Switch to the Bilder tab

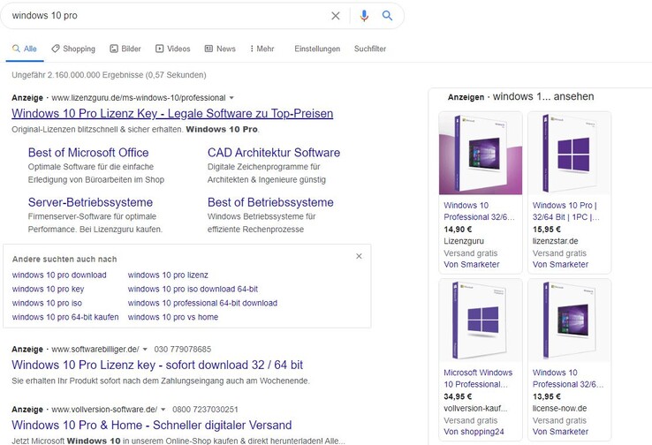tap(125, 49)
